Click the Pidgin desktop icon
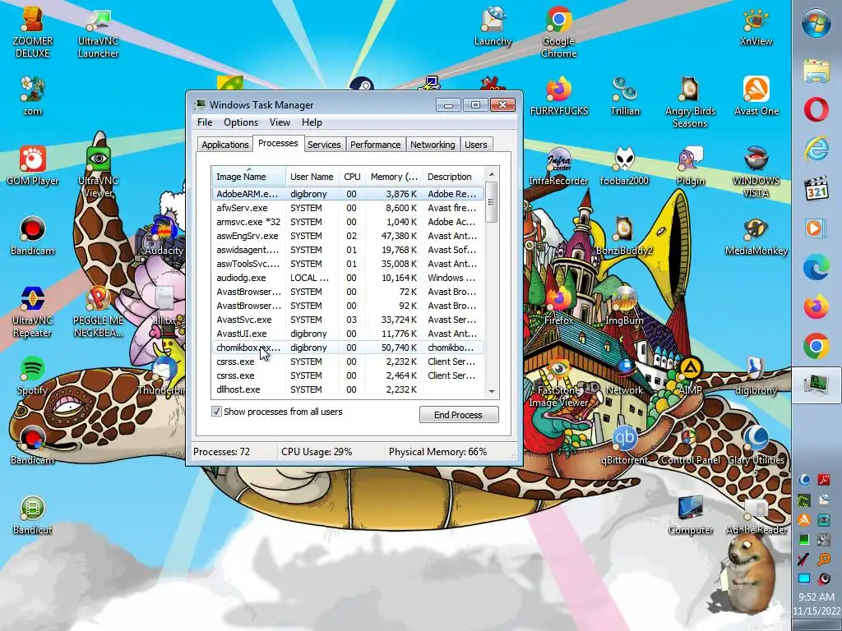842x631 pixels. point(690,165)
